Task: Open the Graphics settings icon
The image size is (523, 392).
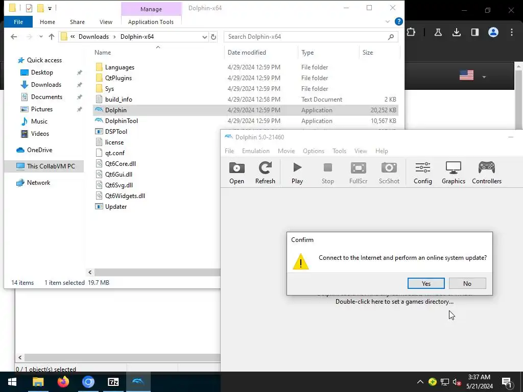Action: coord(454,173)
